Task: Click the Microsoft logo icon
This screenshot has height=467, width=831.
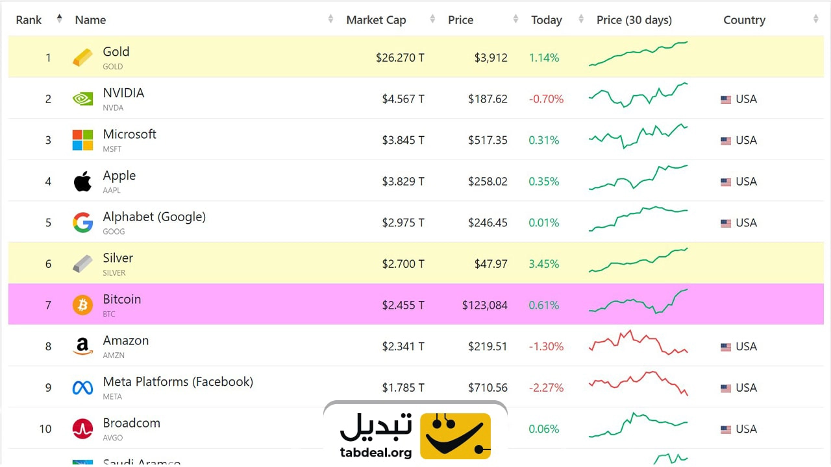Action: click(x=82, y=140)
